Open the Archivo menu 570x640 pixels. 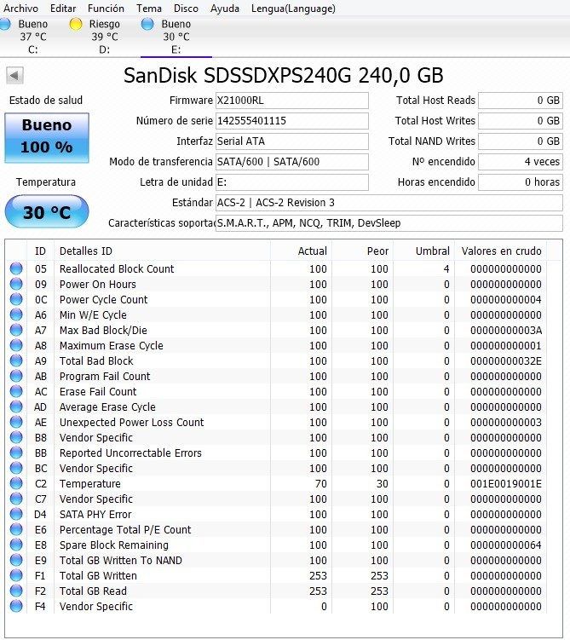(x=21, y=9)
